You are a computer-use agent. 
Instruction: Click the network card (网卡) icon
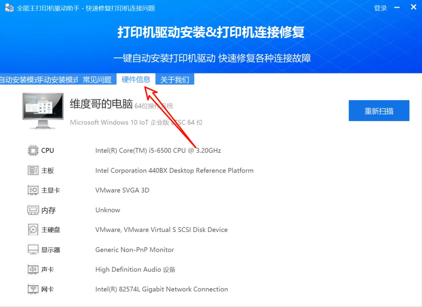coord(33,289)
